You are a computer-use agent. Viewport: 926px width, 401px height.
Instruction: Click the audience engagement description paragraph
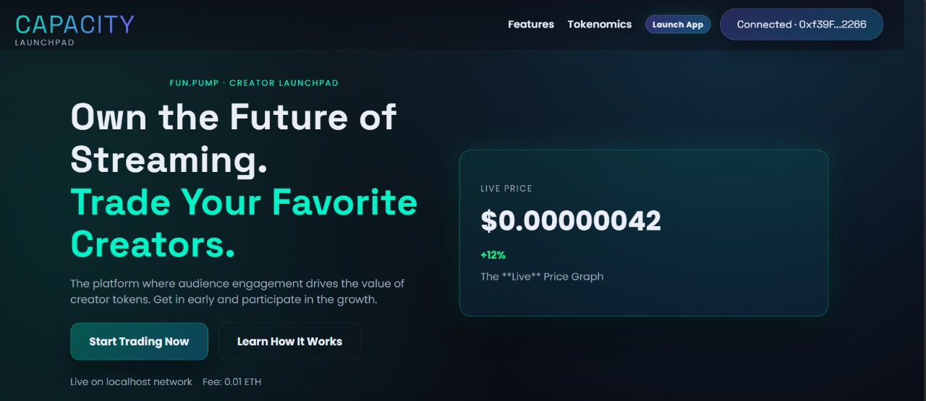[237, 291]
